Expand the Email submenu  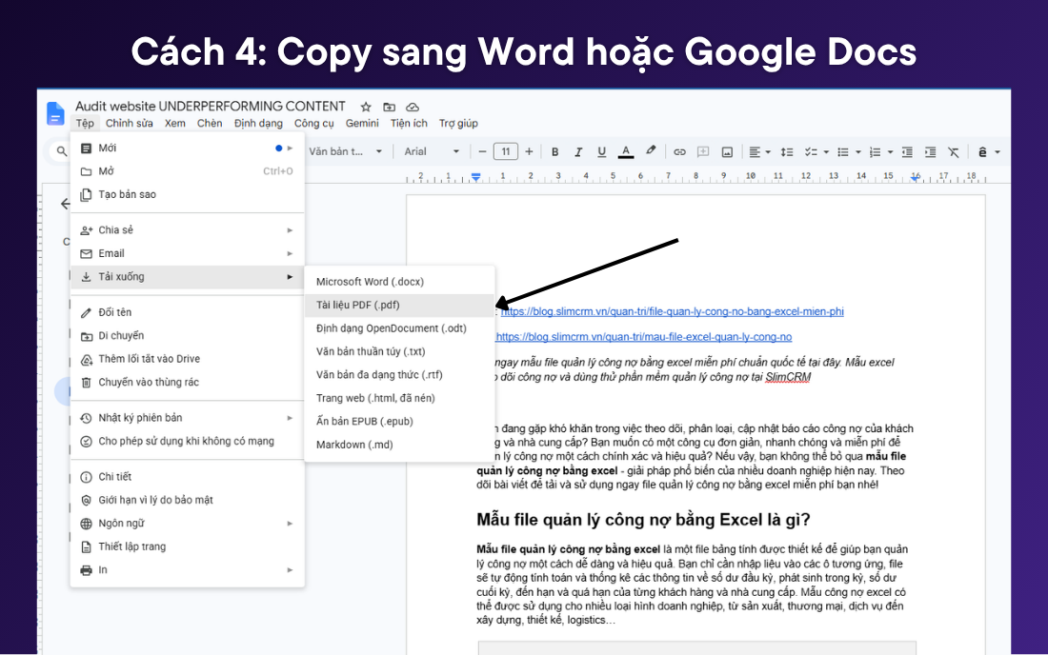(x=187, y=253)
